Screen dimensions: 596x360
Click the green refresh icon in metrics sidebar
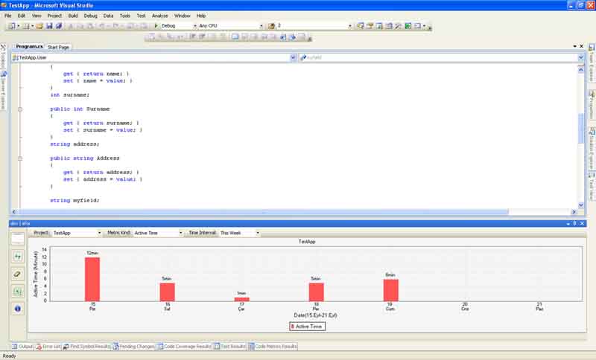tap(17, 257)
